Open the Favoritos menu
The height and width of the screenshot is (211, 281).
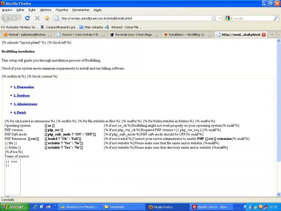pyautogui.click(x=62, y=10)
